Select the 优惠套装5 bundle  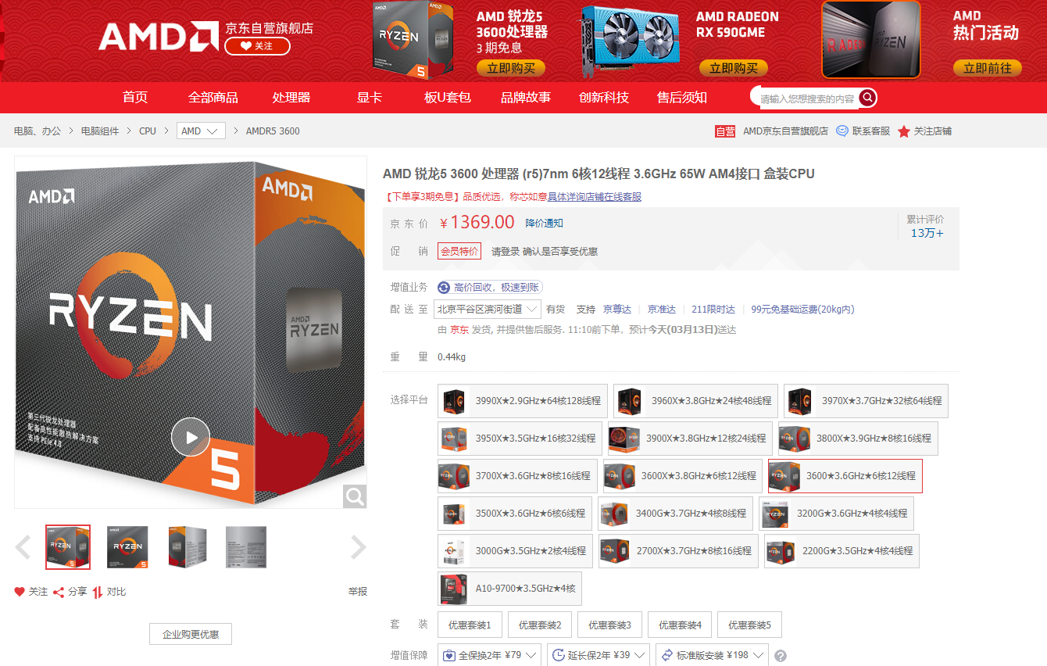tap(749, 625)
